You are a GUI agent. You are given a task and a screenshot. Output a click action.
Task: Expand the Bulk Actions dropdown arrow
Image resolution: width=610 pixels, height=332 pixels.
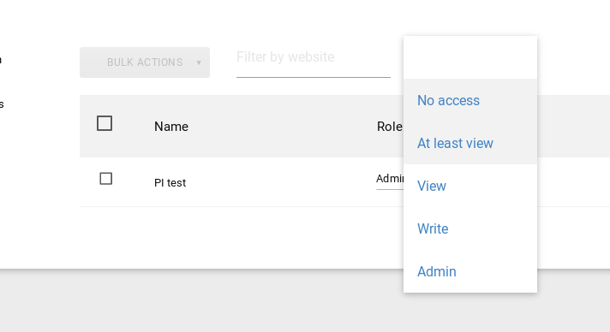[x=199, y=62]
